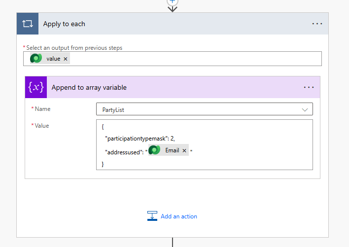349x247 pixels.
Task: Click the insert step plus button above loop
Action: pos(173,1)
